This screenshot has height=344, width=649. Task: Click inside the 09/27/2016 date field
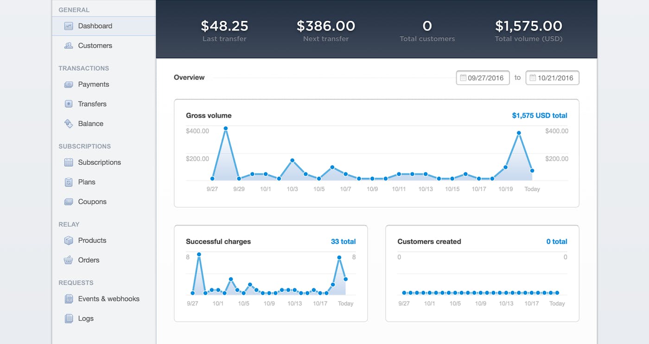pos(486,78)
